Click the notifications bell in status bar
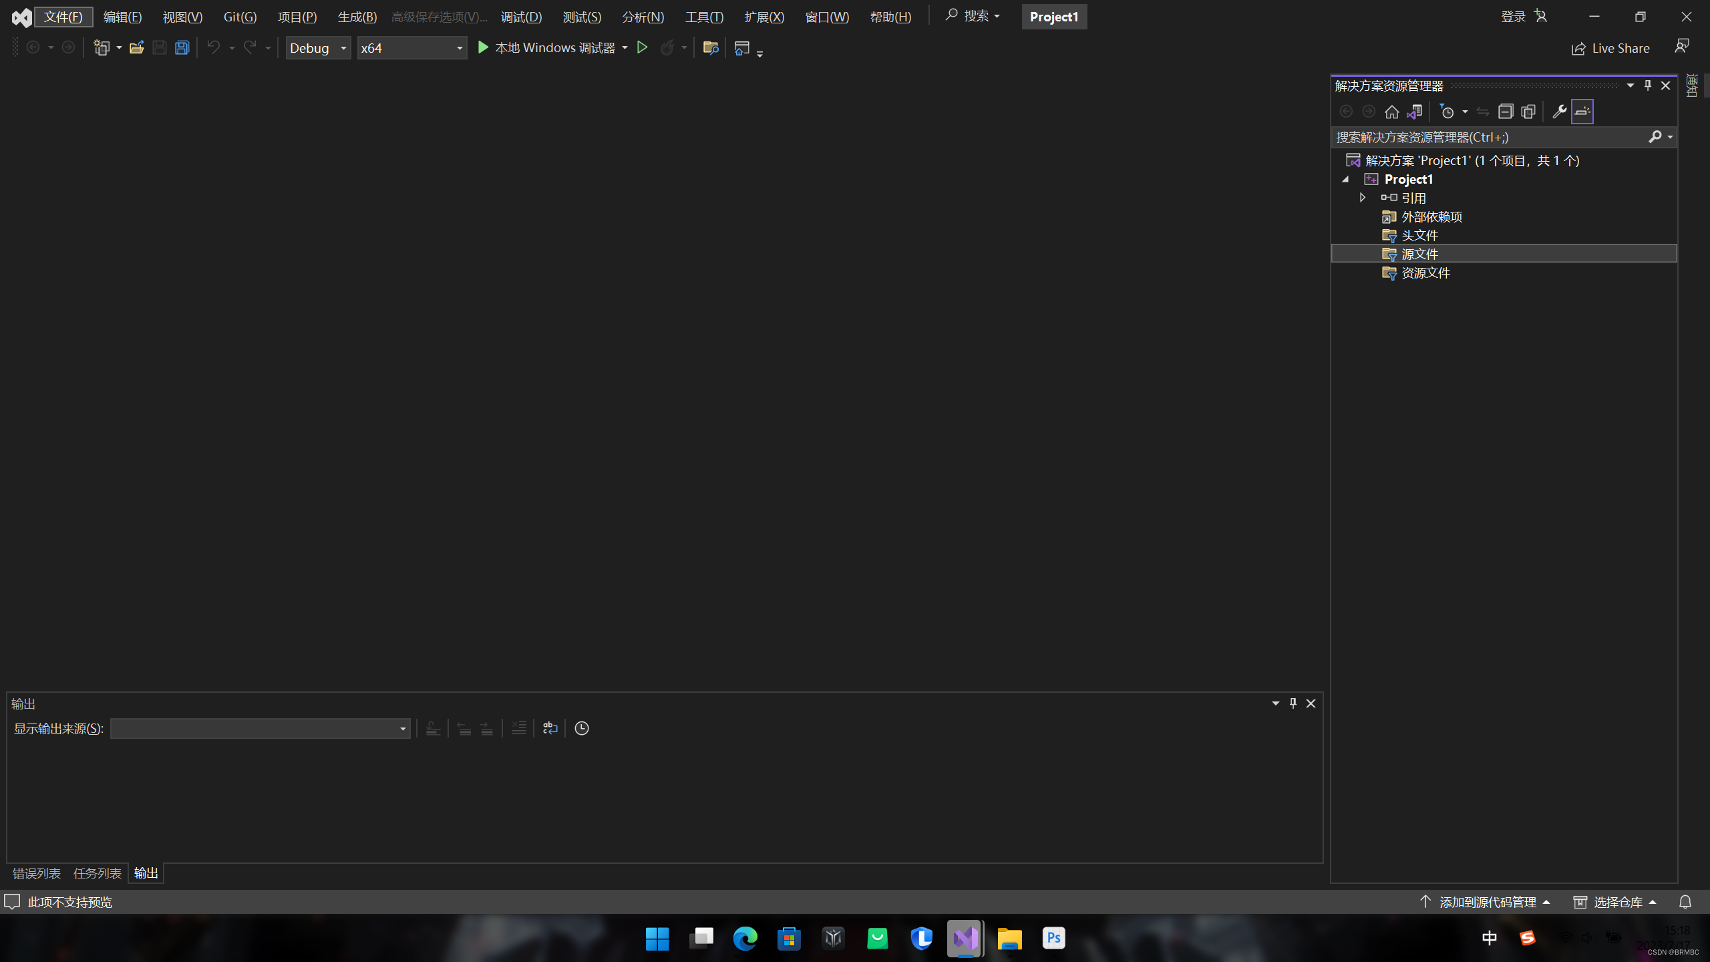This screenshot has height=962, width=1710. pos(1685,902)
